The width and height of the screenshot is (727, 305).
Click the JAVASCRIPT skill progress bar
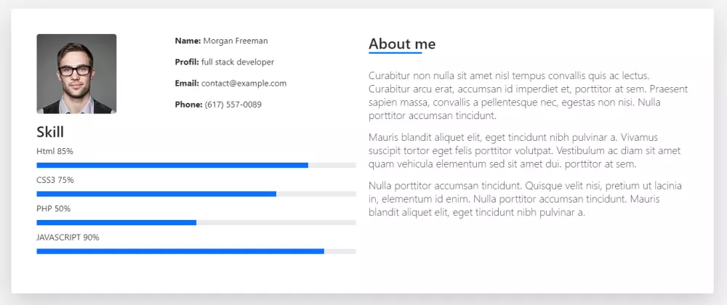pyautogui.click(x=196, y=251)
